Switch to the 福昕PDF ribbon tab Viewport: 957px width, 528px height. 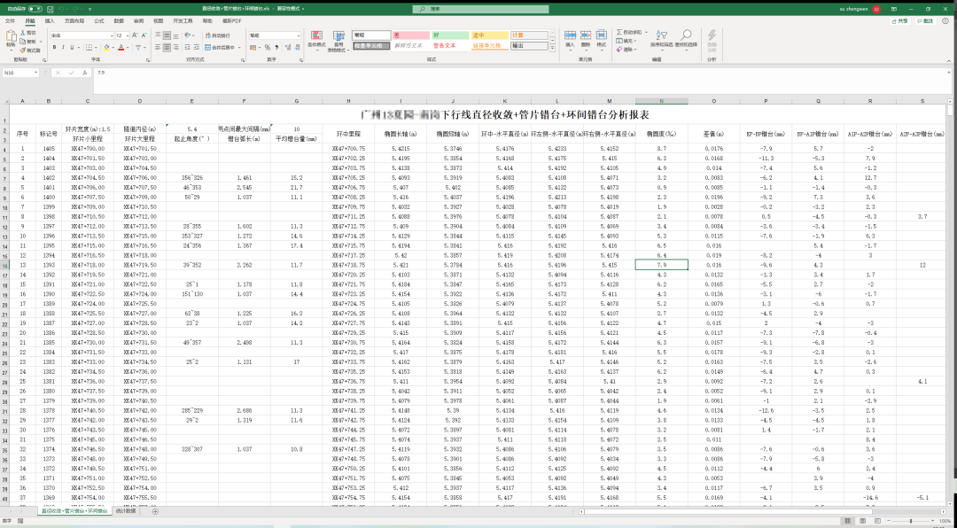tap(232, 20)
